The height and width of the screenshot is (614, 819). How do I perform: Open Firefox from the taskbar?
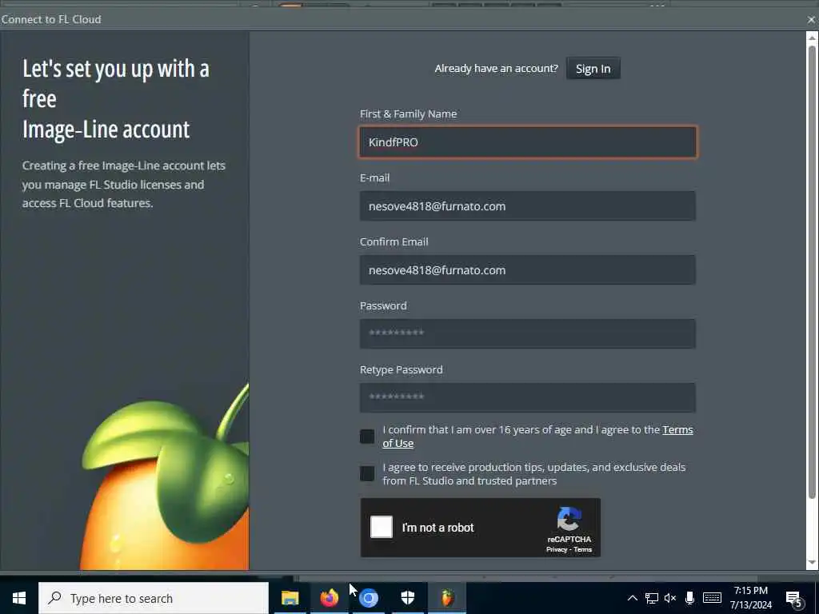330,598
